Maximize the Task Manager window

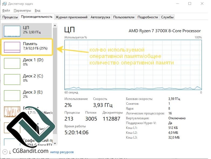click(x=190, y=3)
